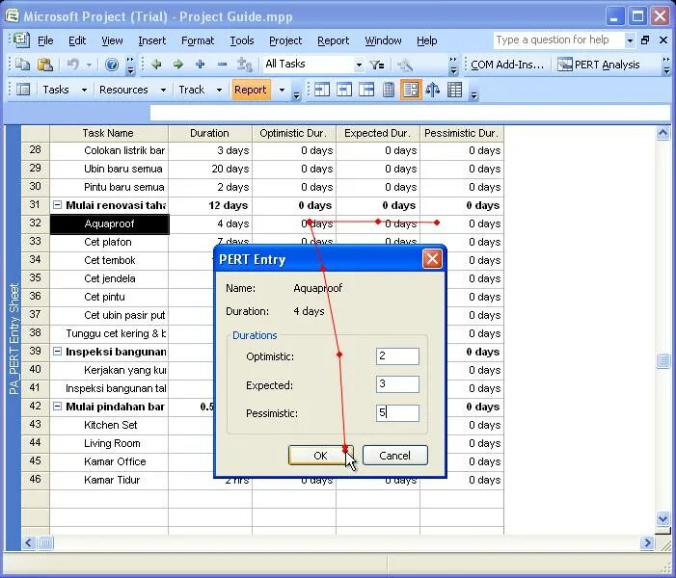The width and height of the screenshot is (676, 578).
Task: Click the COM Add-Ins toolbar button
Action: [x=507, y=65]
